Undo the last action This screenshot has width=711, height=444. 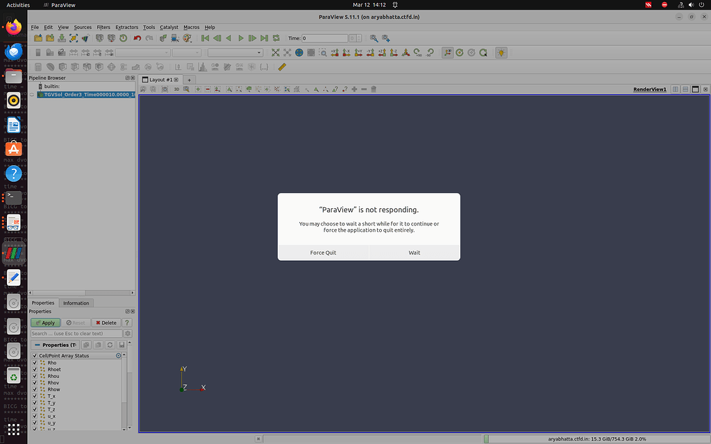click(138, 38)
